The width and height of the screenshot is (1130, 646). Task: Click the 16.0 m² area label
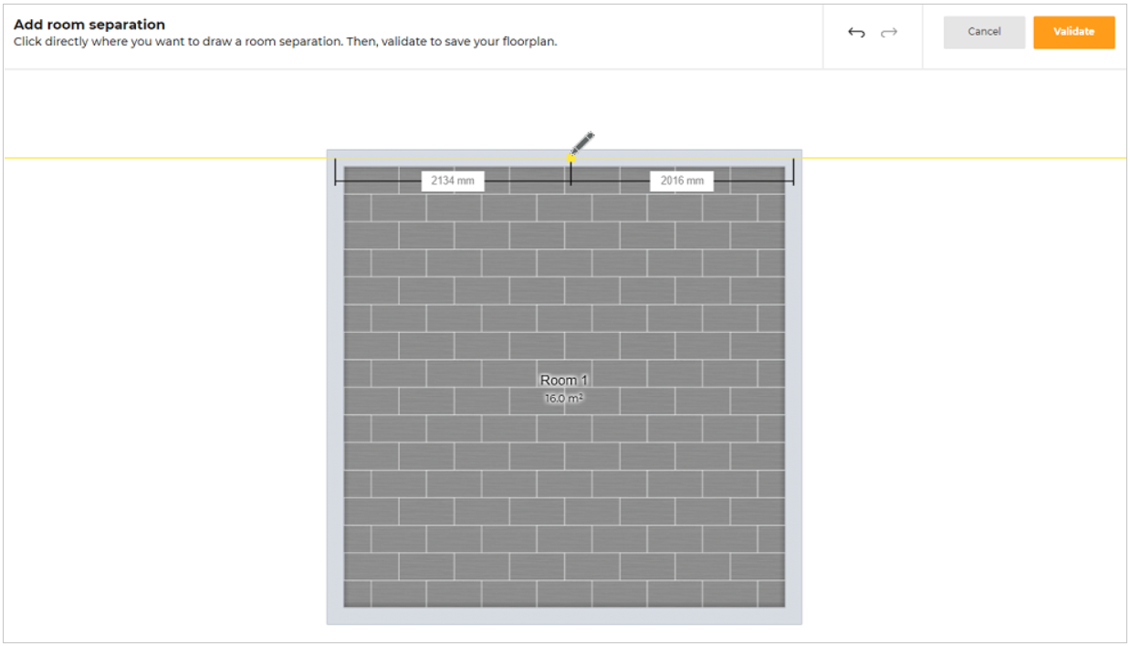[564, 399]
